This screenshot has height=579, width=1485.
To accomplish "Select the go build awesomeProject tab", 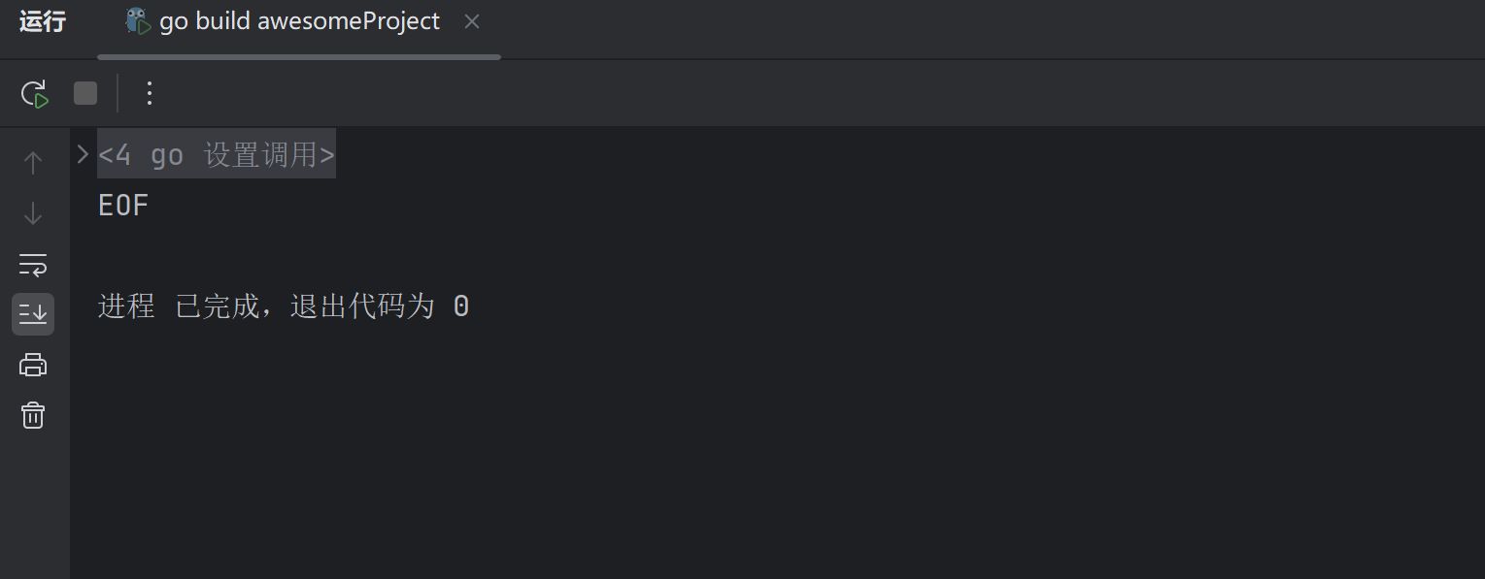I will coord(299,21).
